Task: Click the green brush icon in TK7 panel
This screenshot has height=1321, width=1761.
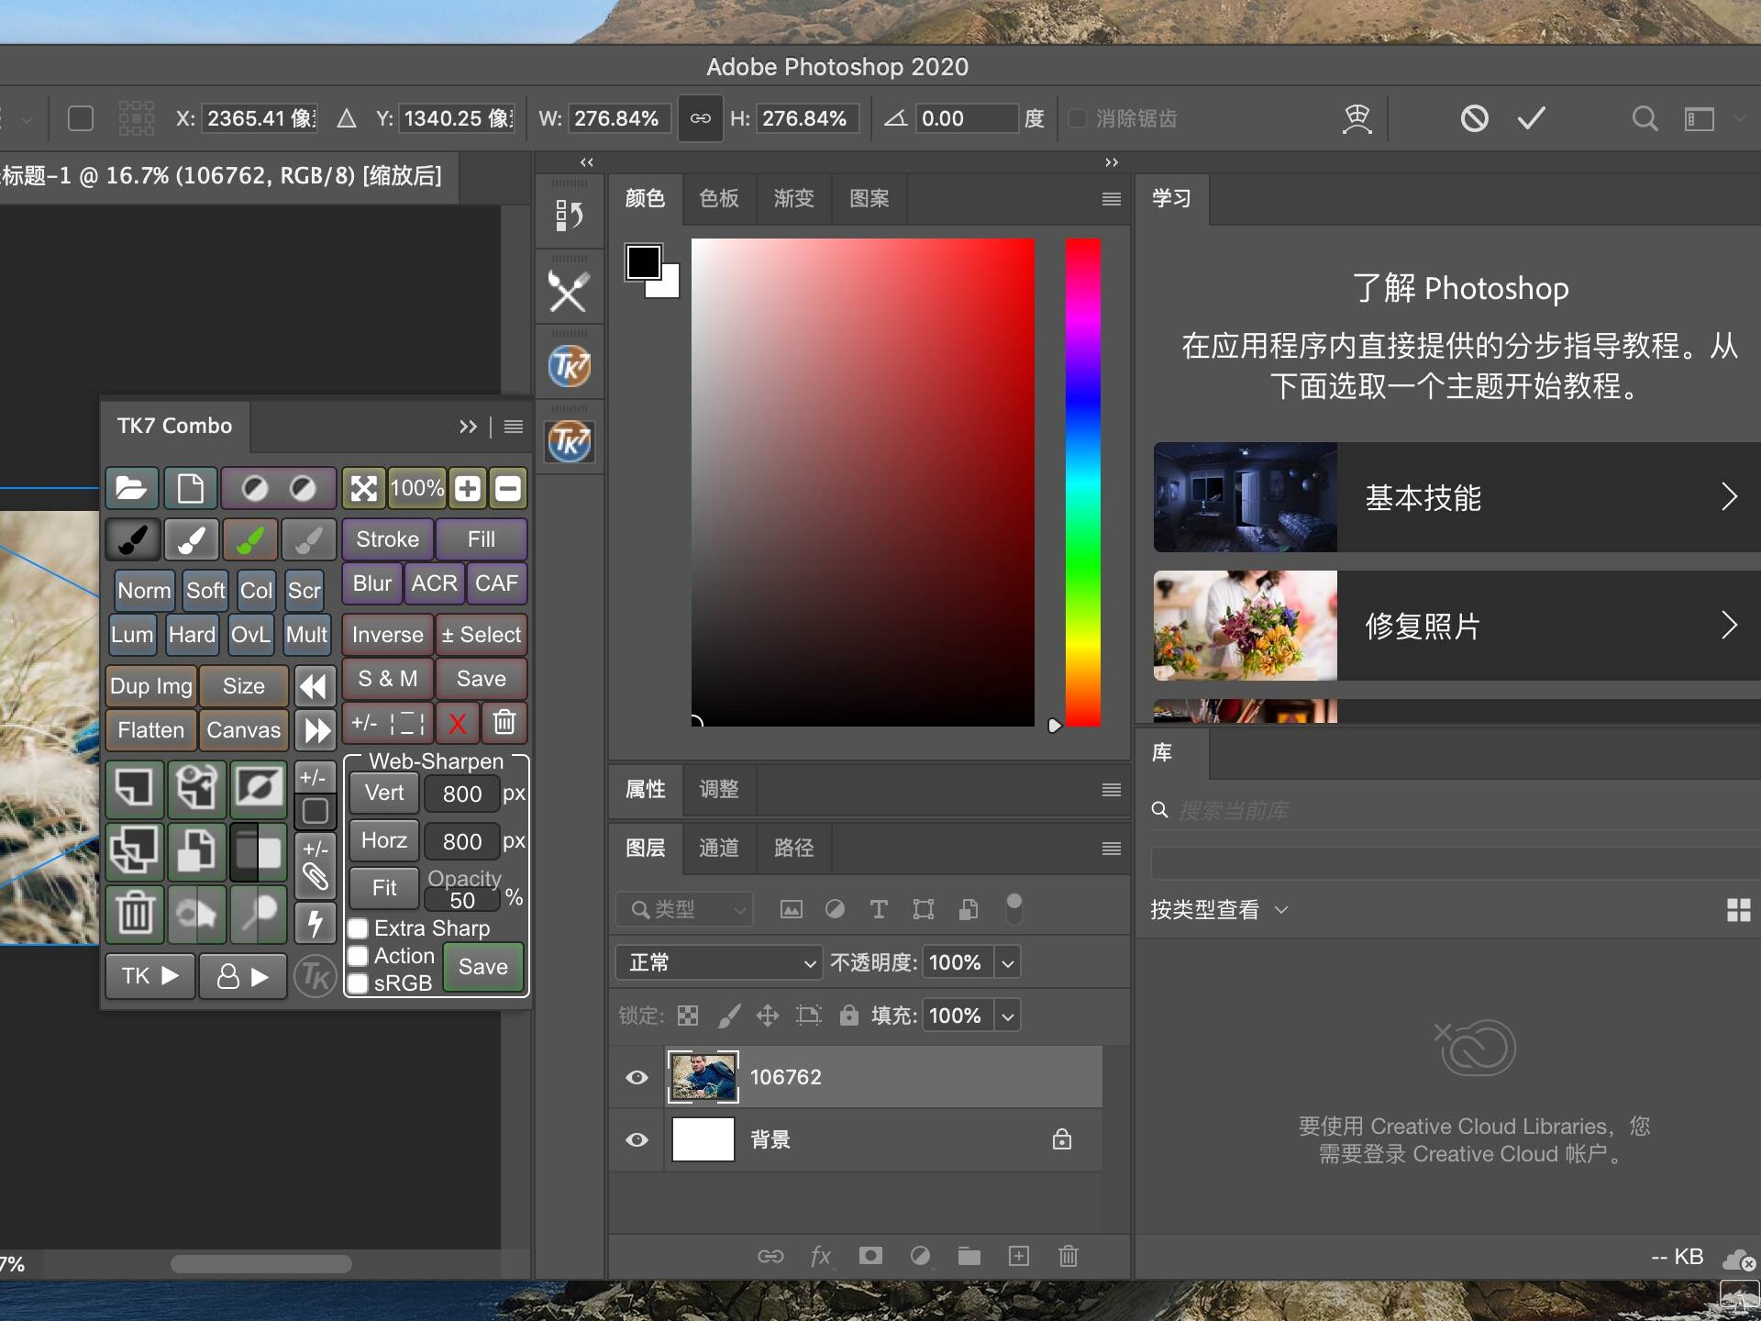Action: point(249,539)
